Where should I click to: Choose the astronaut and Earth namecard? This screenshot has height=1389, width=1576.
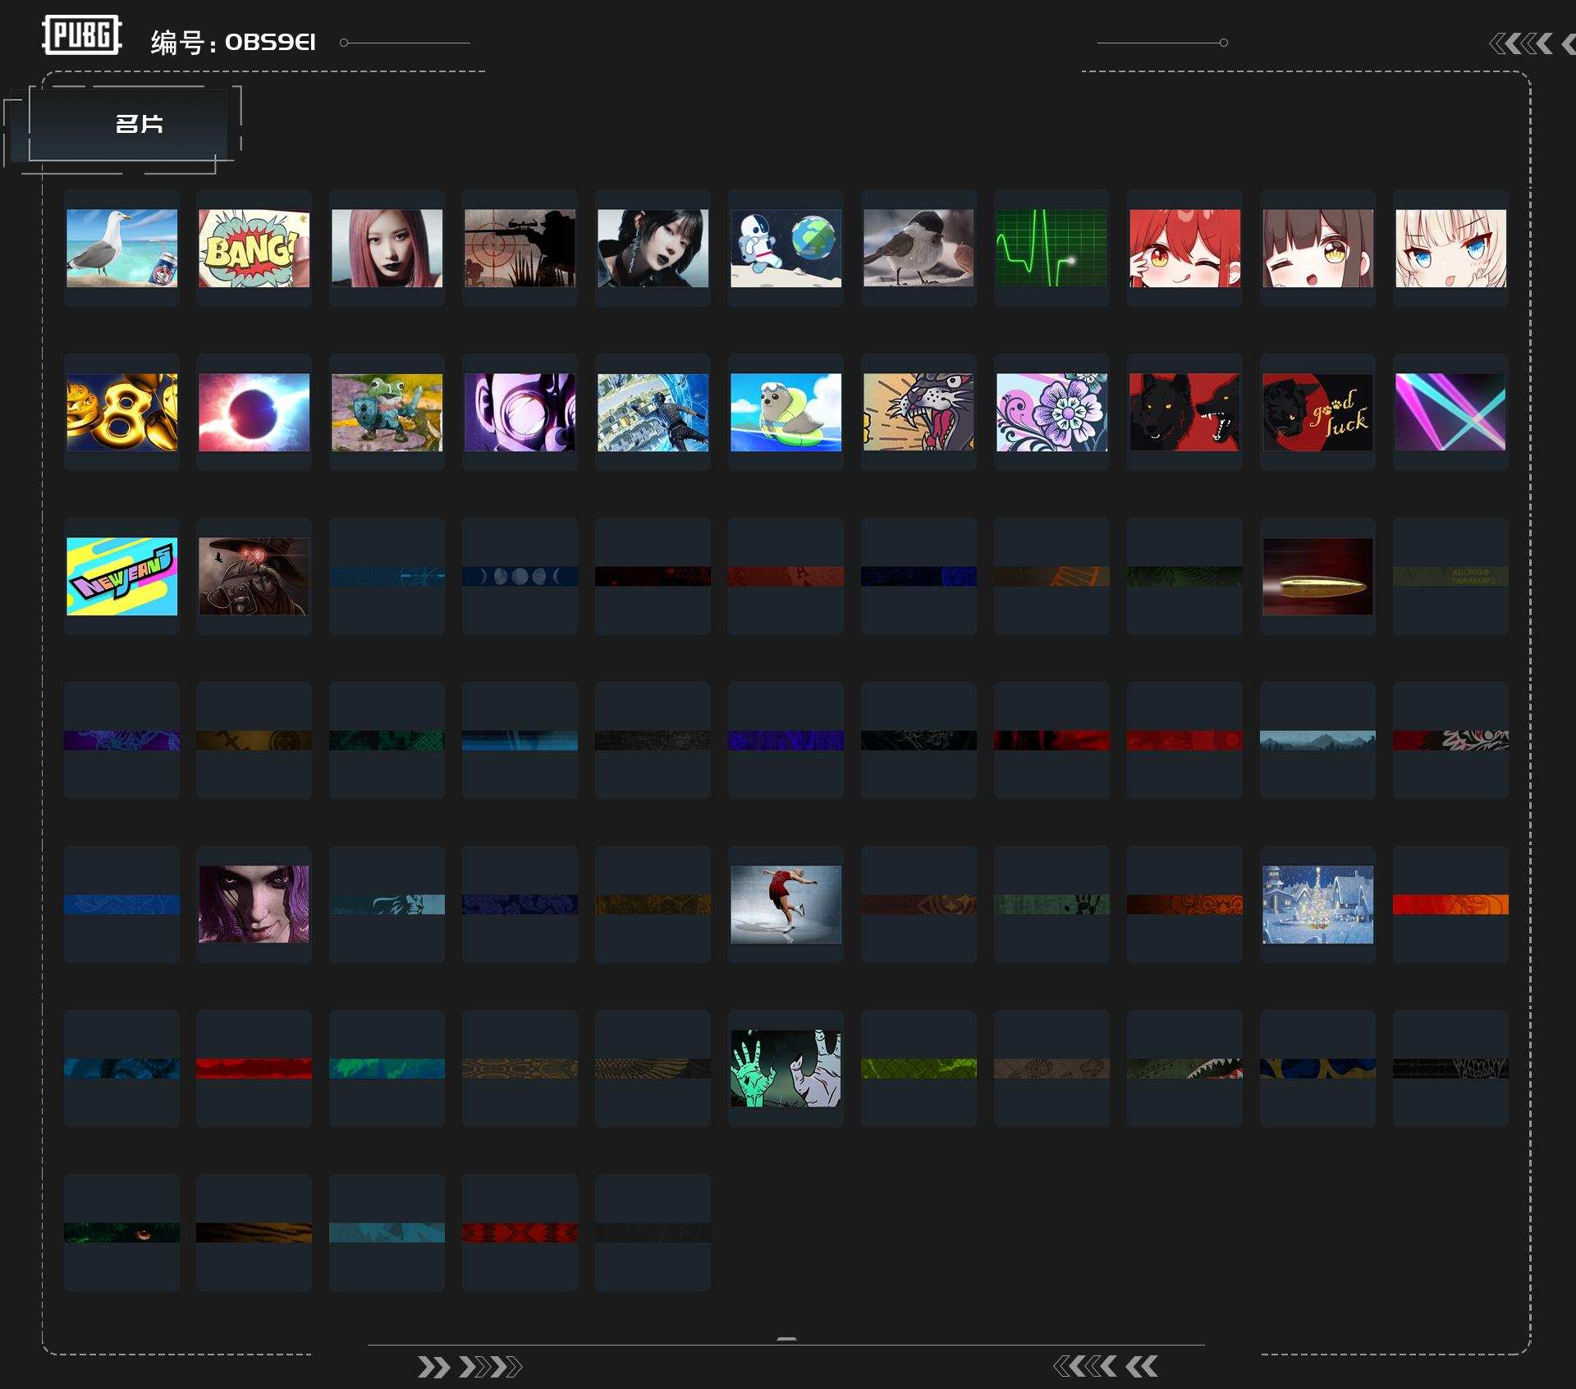coord(786,248)
